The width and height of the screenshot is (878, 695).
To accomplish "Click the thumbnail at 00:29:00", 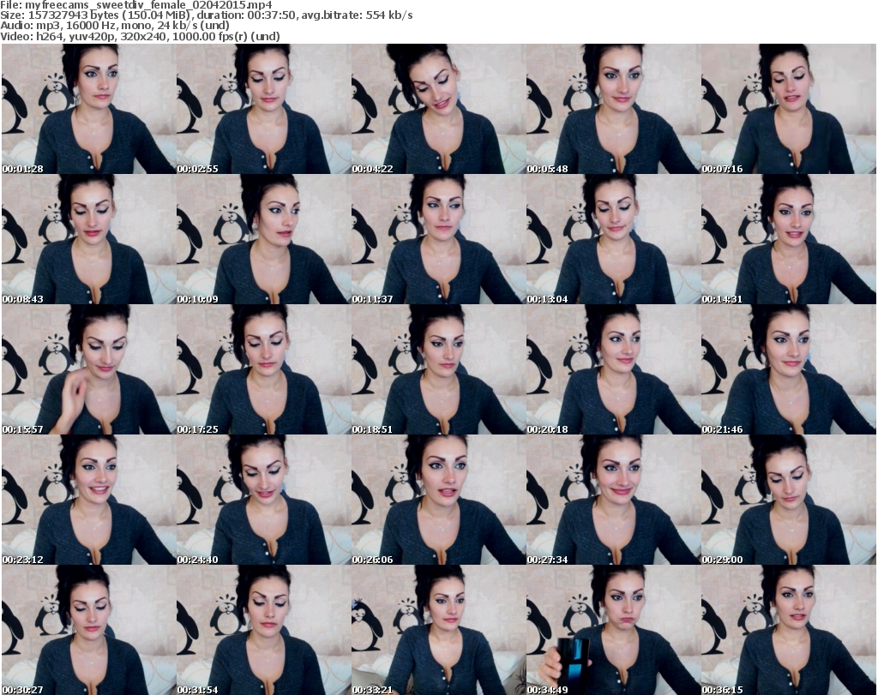I will (789, 500).
